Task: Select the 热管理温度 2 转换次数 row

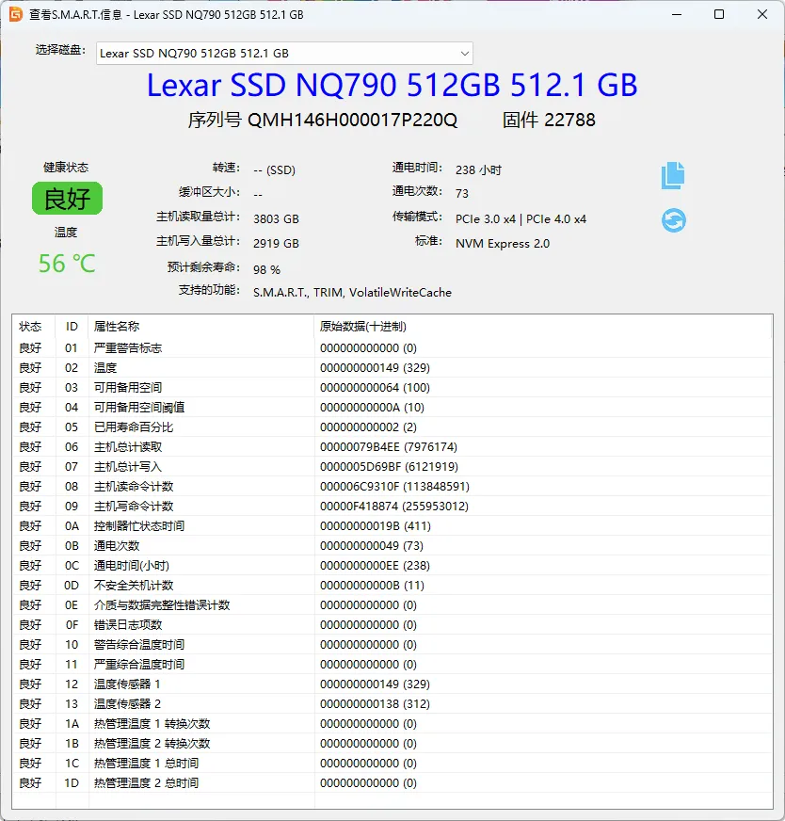Action: 392,744
